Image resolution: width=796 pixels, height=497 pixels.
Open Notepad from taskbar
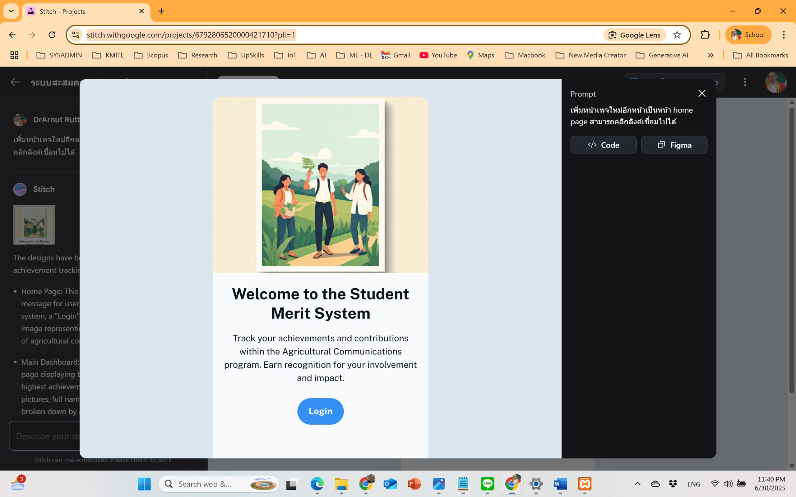(x=463, y=484)
